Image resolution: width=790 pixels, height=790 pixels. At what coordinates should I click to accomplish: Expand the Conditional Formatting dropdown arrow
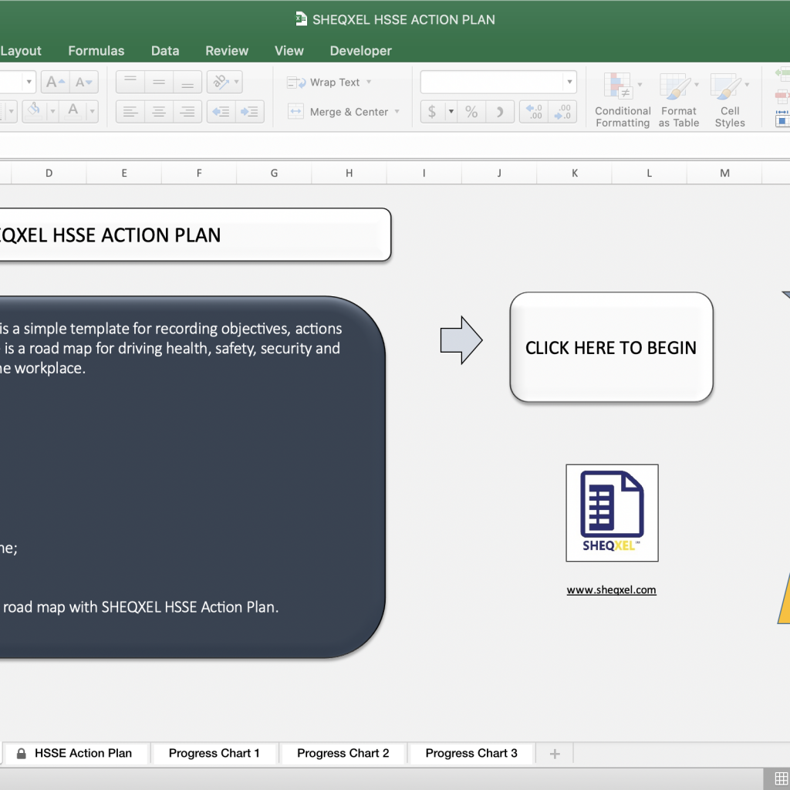point(640,85)
